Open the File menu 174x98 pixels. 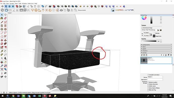pos(1,4)
